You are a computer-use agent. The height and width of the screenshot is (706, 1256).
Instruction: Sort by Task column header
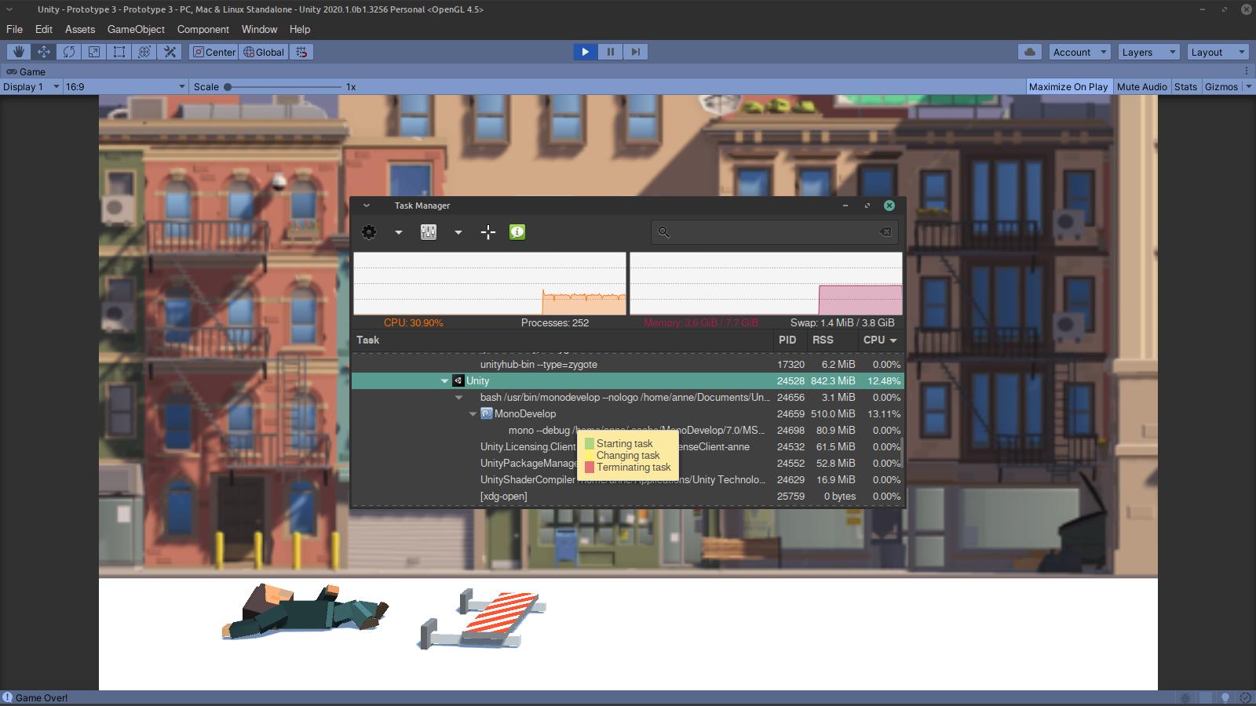(563, 340)
